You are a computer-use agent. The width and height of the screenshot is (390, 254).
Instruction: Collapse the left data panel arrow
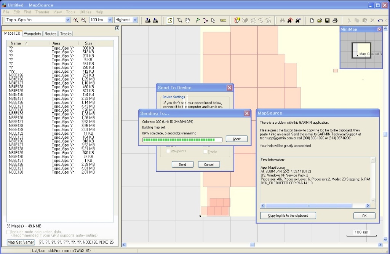coord(117,28)
